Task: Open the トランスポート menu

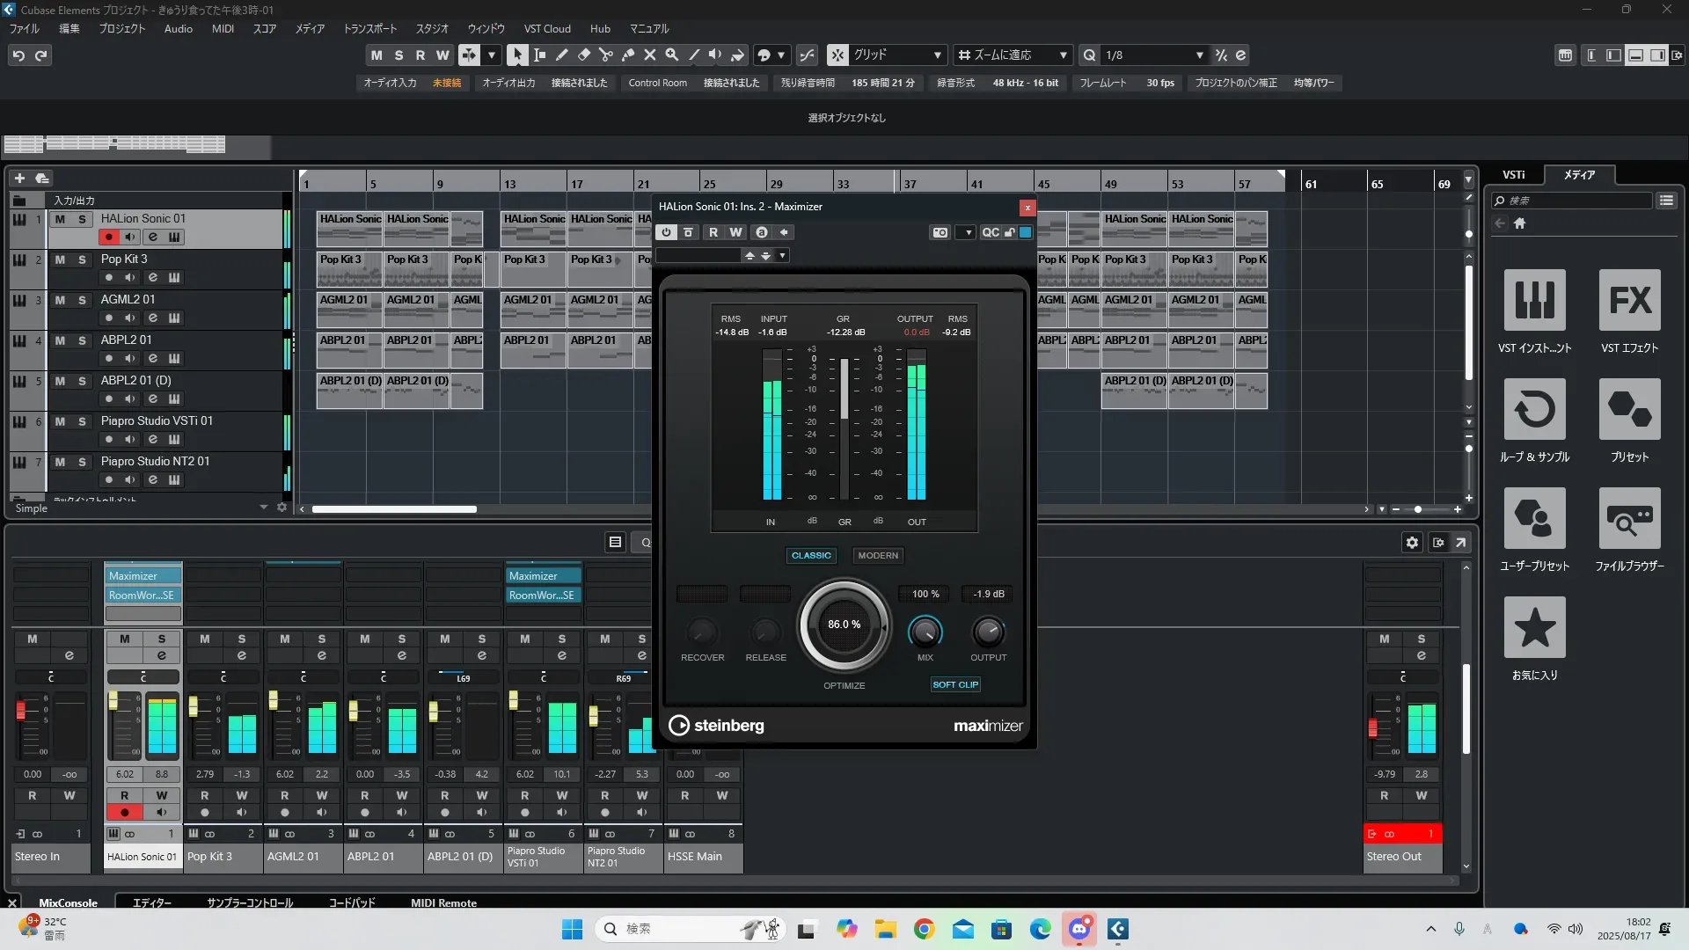Action: pos(369,28)
